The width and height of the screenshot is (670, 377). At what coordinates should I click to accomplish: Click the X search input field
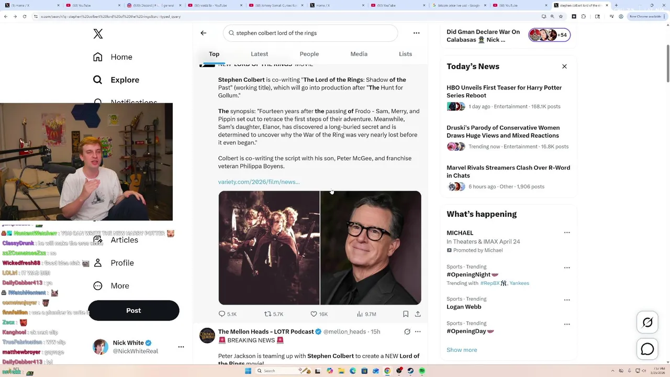pos(310,33)
